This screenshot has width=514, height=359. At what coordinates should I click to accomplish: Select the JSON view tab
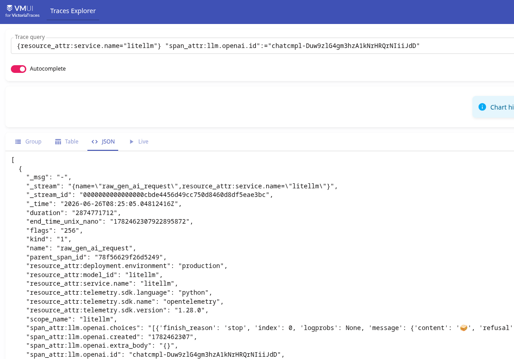tap(103, 142)
